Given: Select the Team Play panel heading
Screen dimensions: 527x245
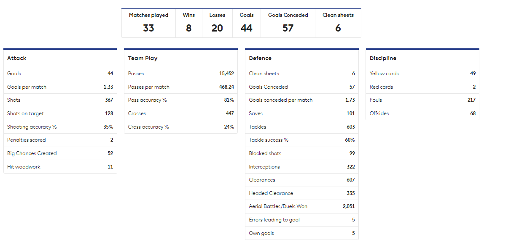Looking at the screenshot, I should tap(180, 58).
